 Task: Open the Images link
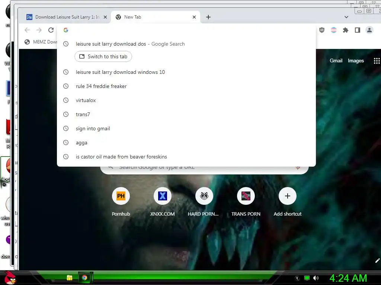pos(356,60)
